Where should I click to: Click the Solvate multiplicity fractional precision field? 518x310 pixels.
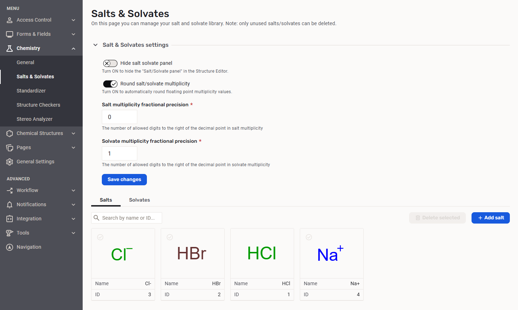coord(120,153)
